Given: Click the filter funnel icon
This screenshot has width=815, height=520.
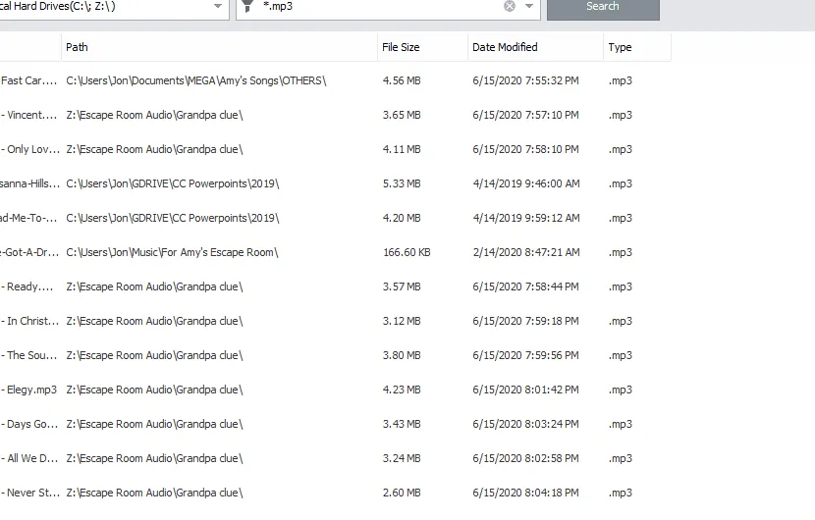Looking at the screenshot, I should [x=248, y=6].
